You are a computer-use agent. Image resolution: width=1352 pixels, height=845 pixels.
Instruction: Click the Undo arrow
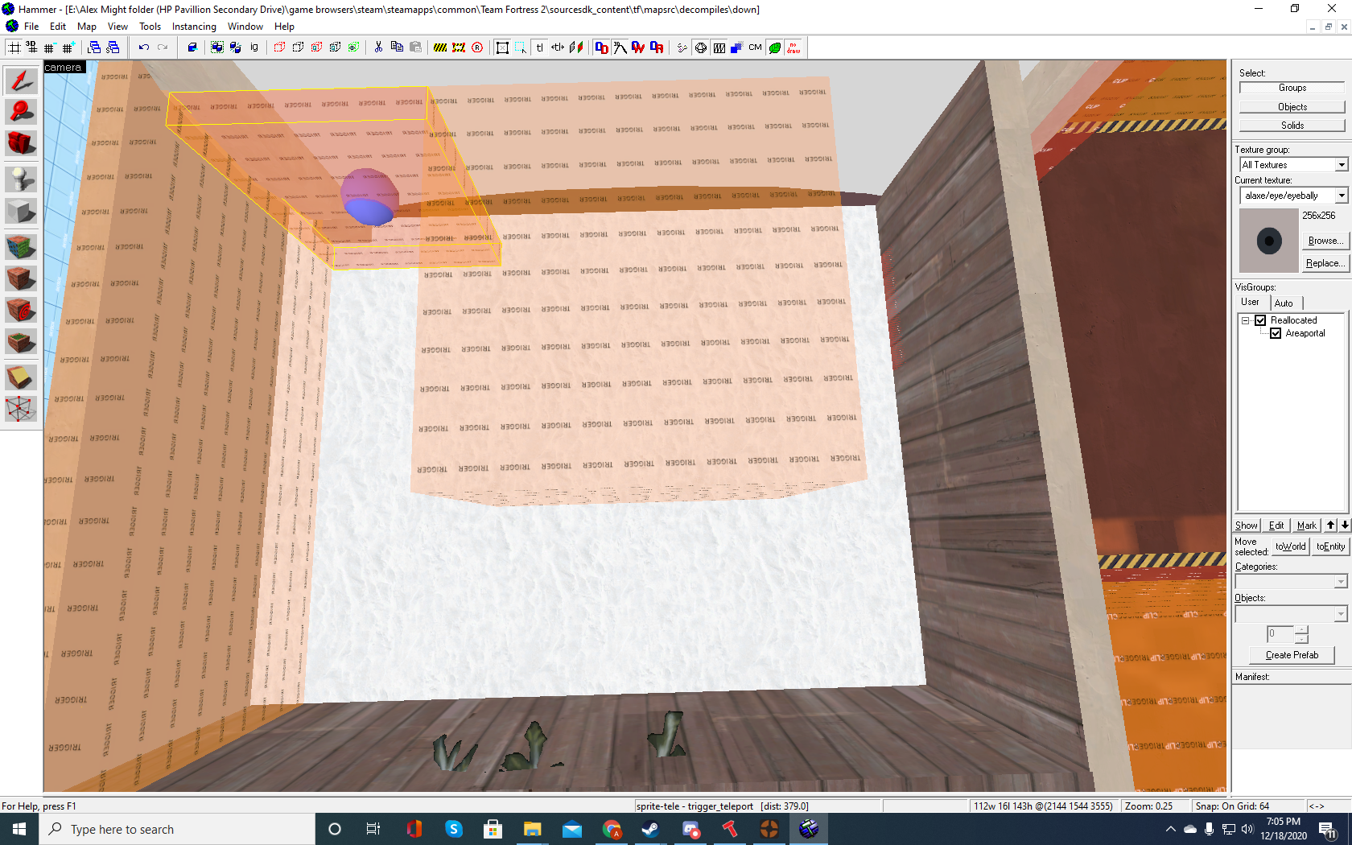click(x=144, y=47)
